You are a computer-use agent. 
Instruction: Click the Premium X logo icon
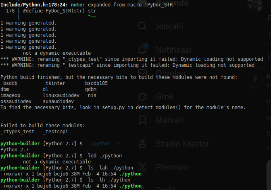142,167
